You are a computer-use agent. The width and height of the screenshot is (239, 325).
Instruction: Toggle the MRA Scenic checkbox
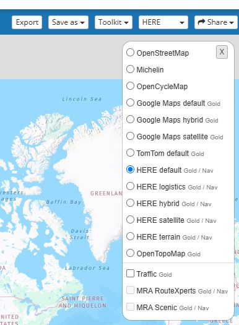[x=130, y=307]
